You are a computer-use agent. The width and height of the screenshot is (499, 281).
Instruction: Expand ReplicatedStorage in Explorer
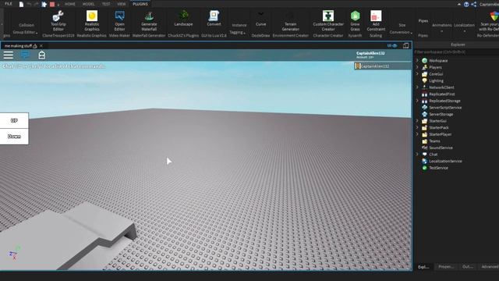coord(417,101)
